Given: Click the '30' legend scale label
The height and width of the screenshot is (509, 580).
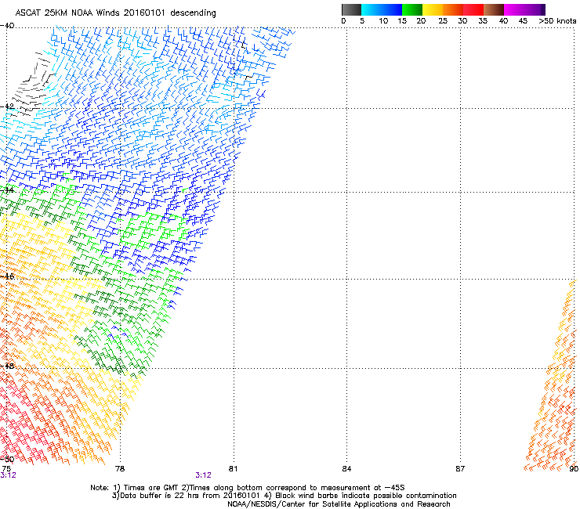Looking at the screenshot, I should click(x=462, y=21).
